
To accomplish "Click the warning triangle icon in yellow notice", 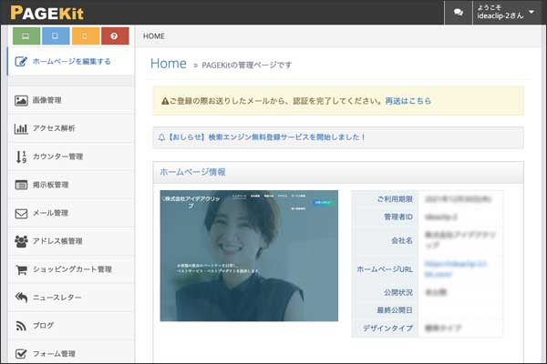I will coord(165,101).
